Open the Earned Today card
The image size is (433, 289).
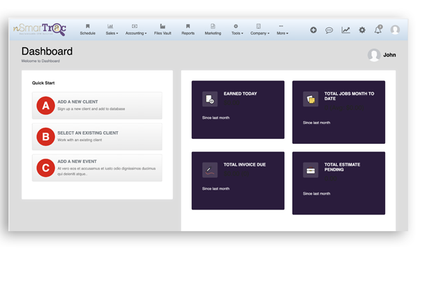click(x=238, y=109)
